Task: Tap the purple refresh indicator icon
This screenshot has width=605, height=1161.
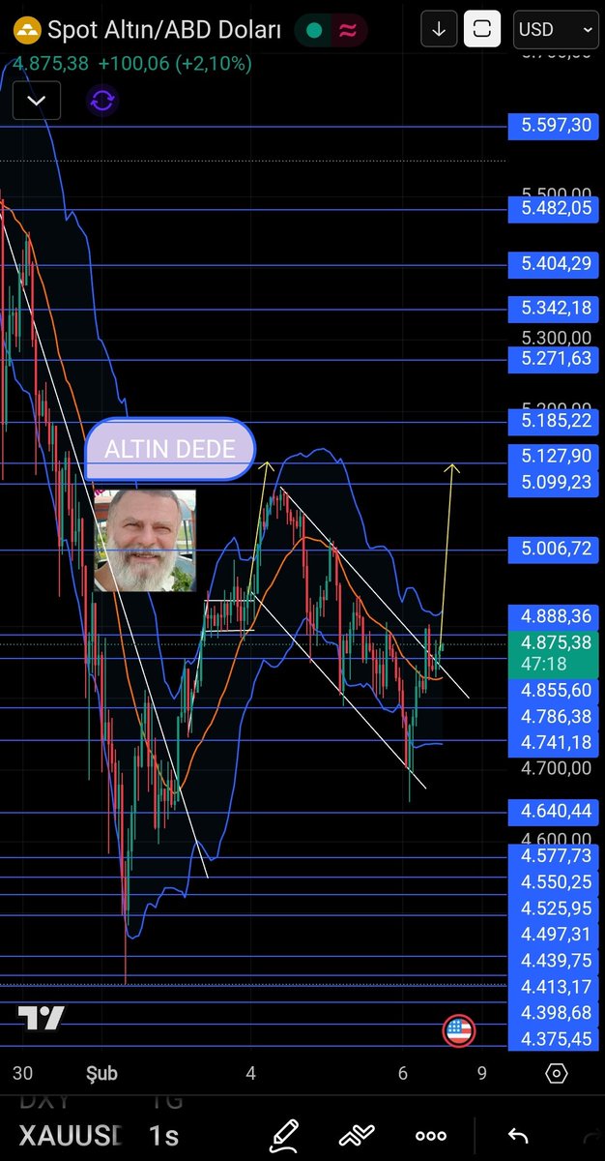Action: point(101,100)
